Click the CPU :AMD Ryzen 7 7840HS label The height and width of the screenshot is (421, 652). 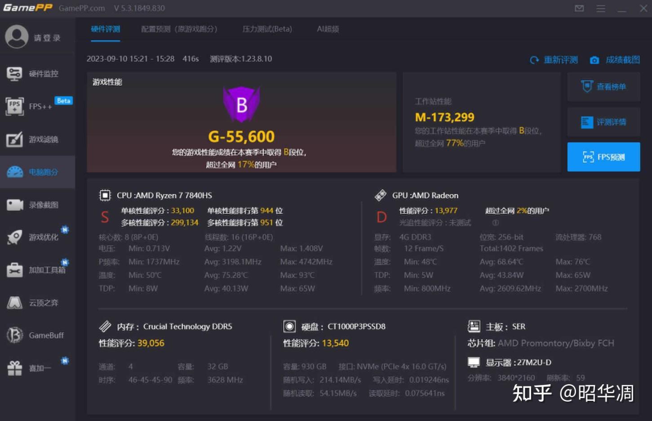164,195
